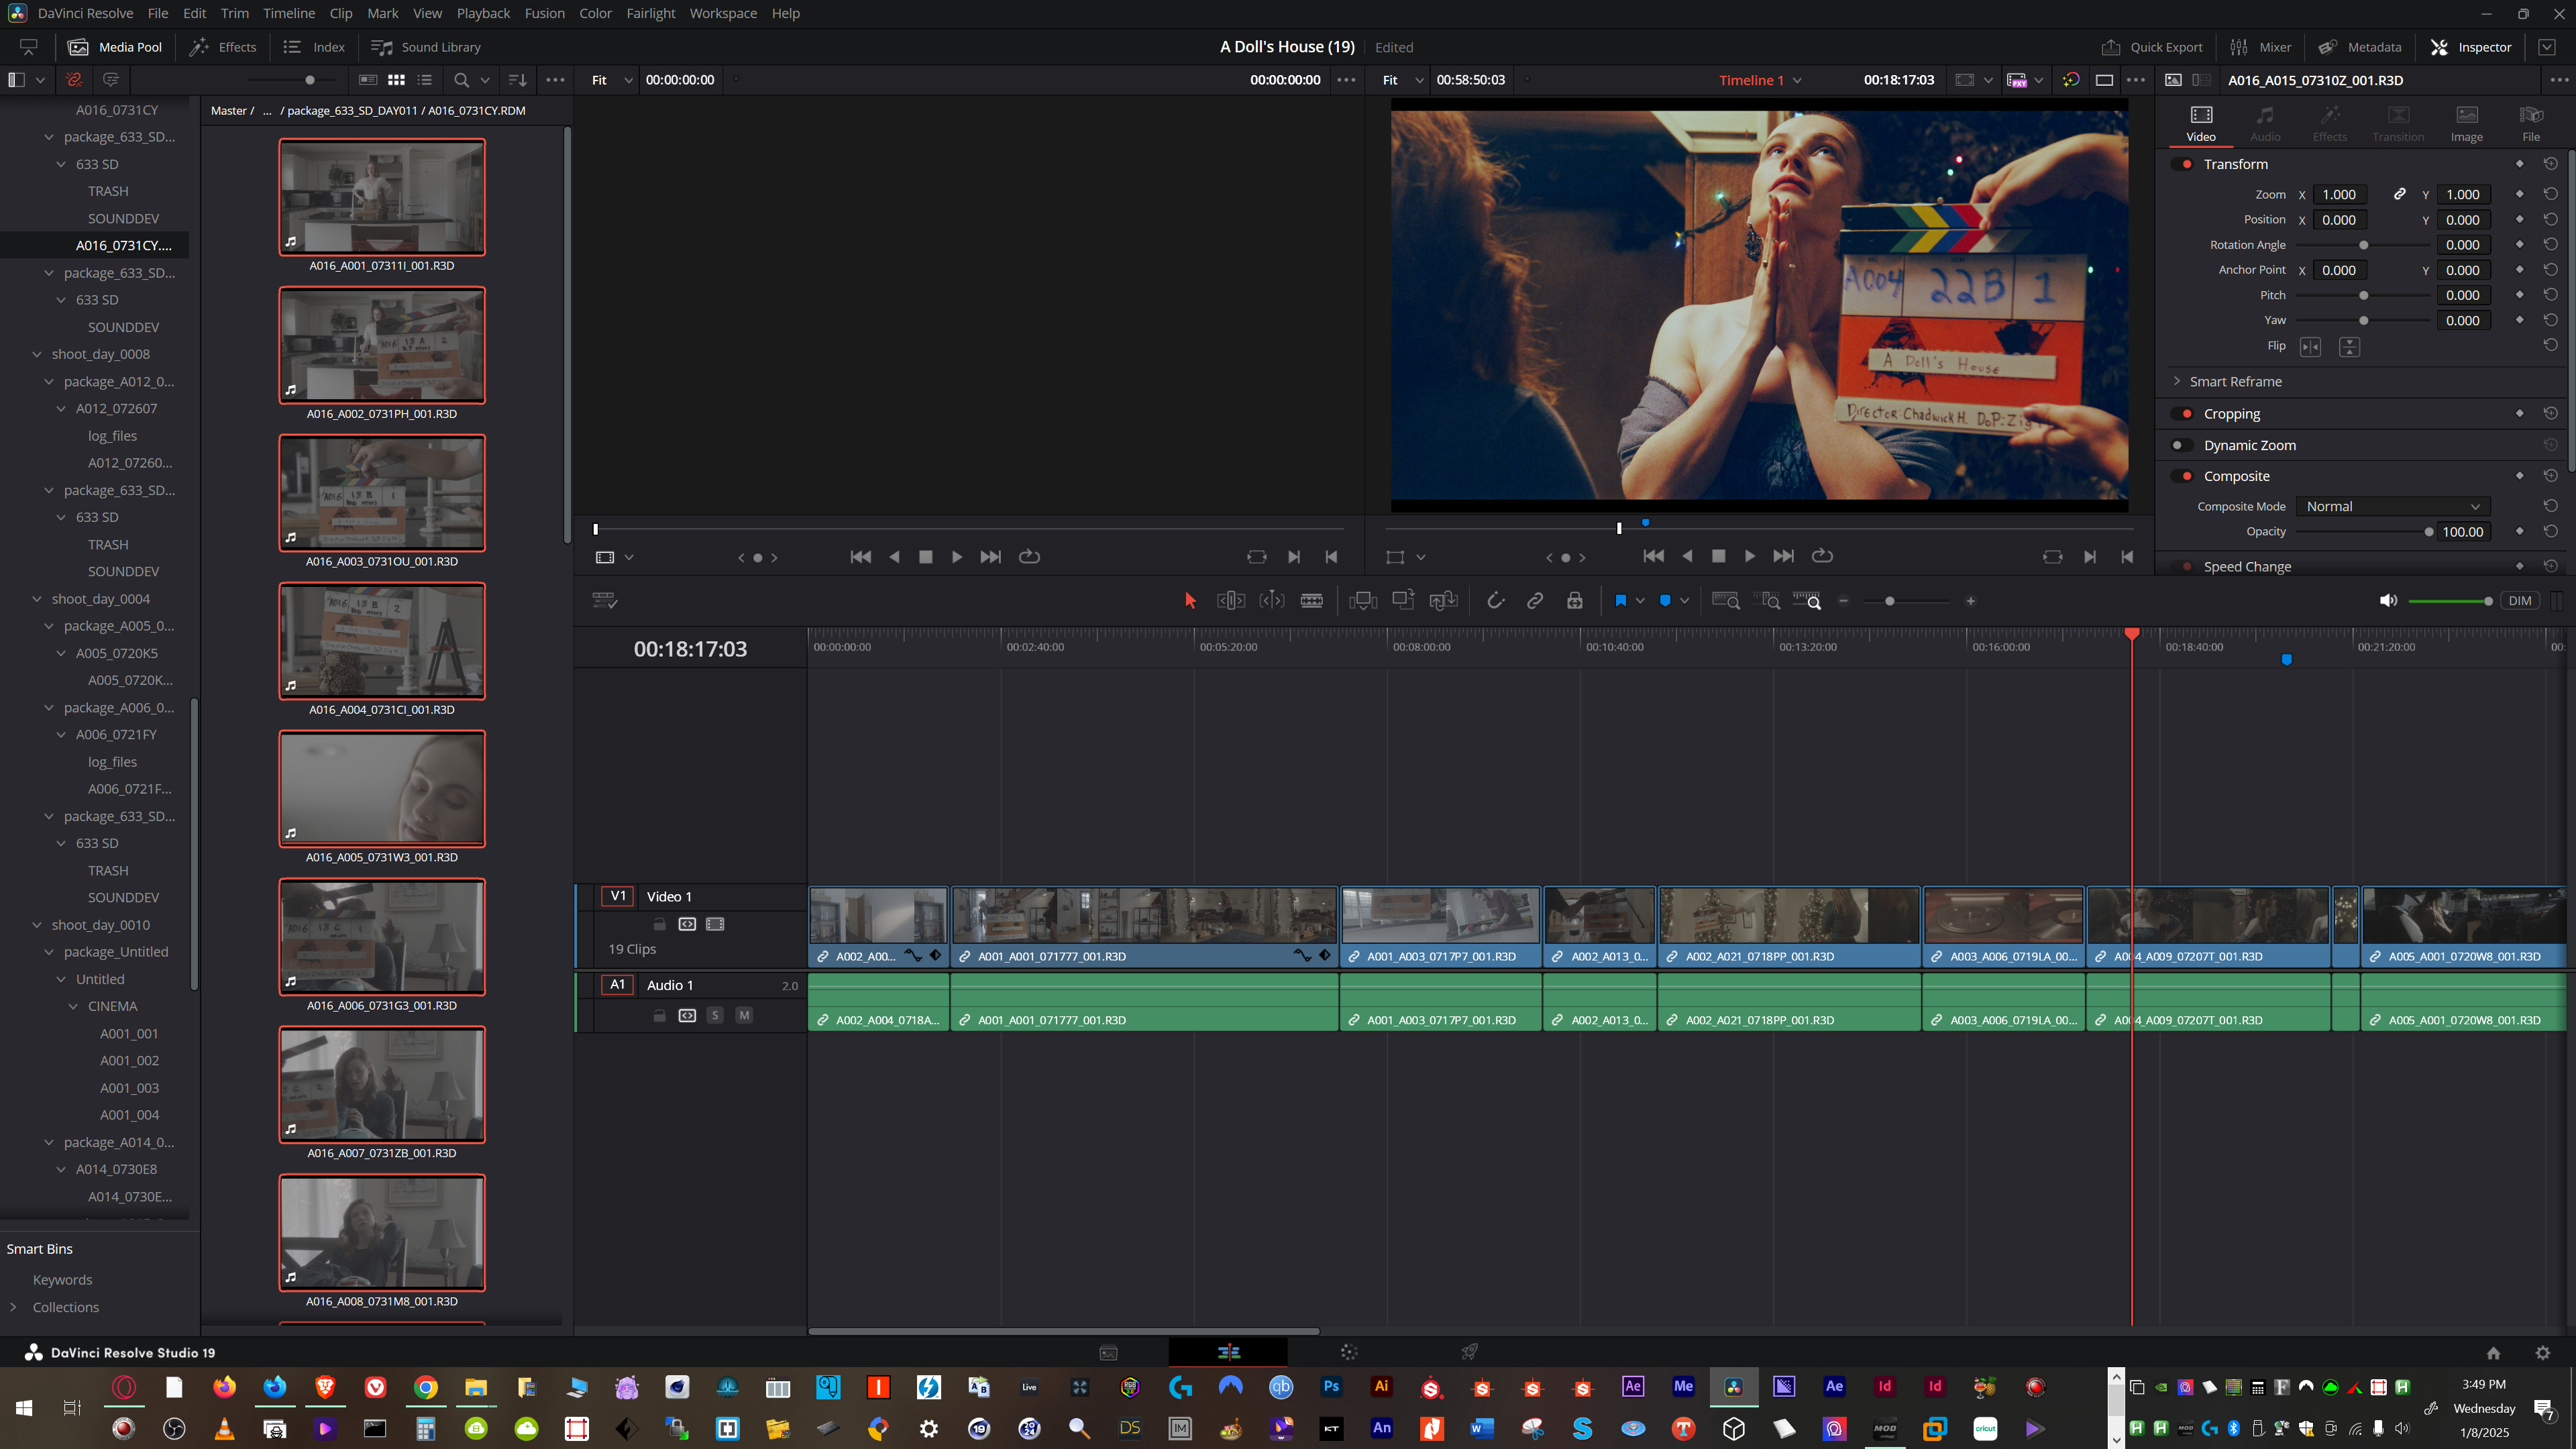
Task: Toggle Snapping magnet in timeline toolbar
Action: click(x=1495, y=601)
